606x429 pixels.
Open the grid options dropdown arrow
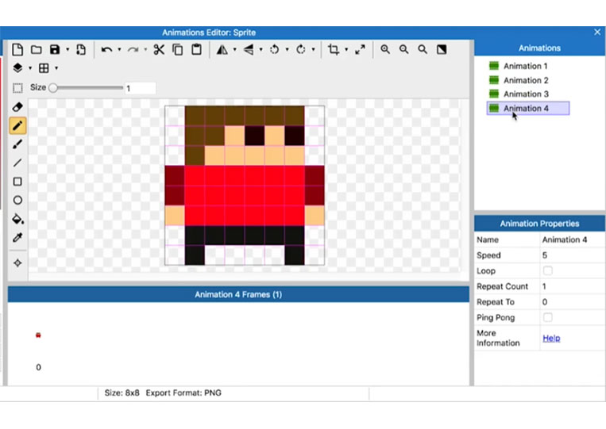tap(56, 68)
